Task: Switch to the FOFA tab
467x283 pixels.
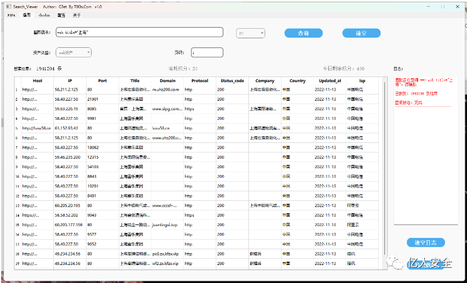Action: tap(11, 15)
